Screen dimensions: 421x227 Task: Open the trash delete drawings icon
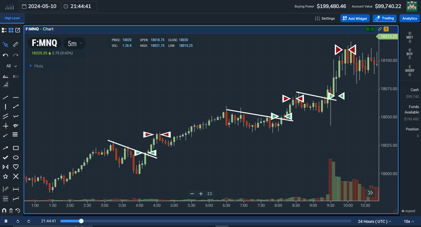pyautogui.click(x=11, y=211)
